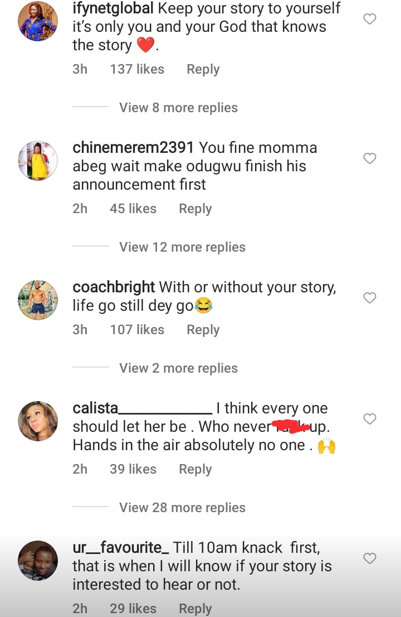Screen dimensions: 401x617
Task: Show View 2 more replies
Action: pos(178,368)
